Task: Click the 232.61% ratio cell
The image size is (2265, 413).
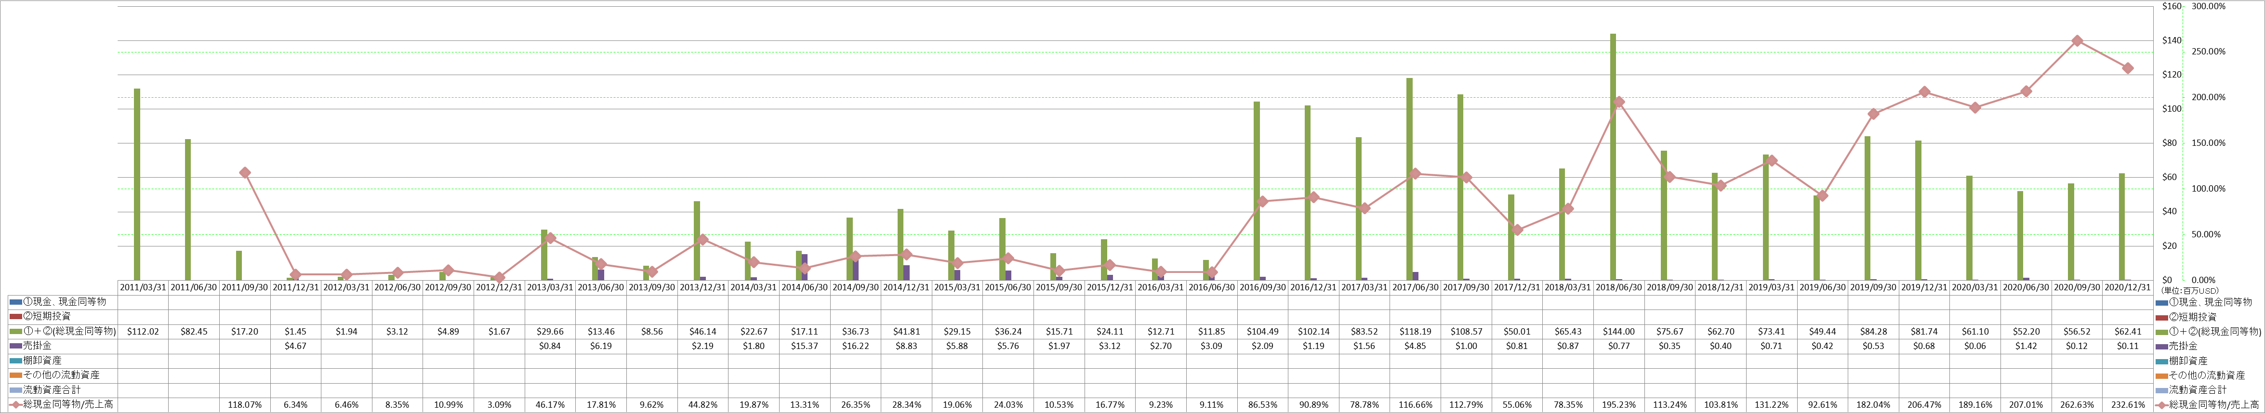Action: click(2128, 405)
